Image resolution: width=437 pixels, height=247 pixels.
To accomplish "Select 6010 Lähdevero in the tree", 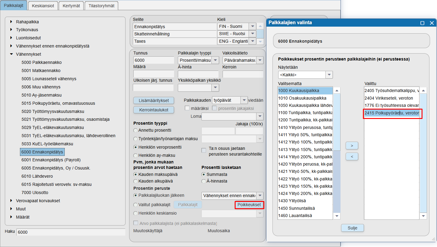I will [x=37, y=176].
